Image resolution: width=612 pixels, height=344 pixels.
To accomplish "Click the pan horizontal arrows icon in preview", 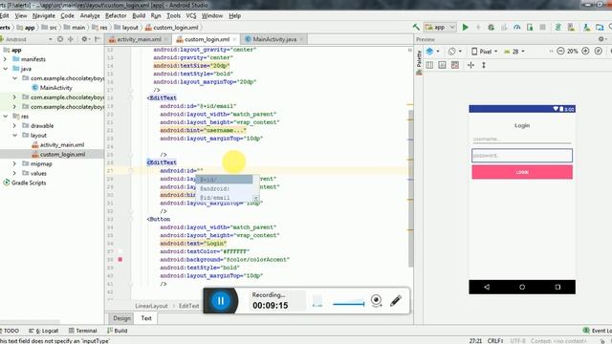I will coord(470,65).
